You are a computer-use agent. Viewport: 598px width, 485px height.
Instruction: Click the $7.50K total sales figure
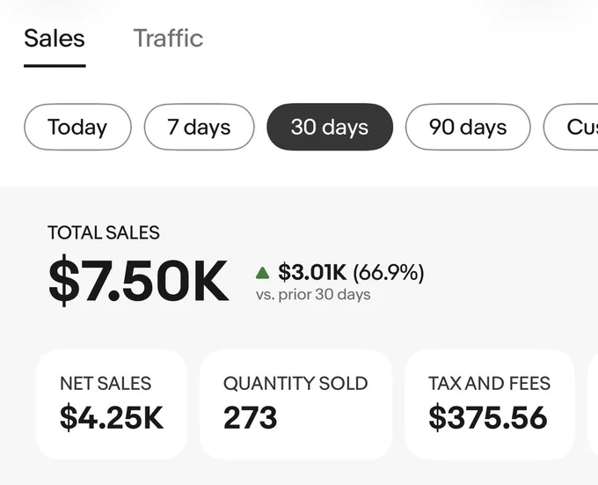(138, 282)
